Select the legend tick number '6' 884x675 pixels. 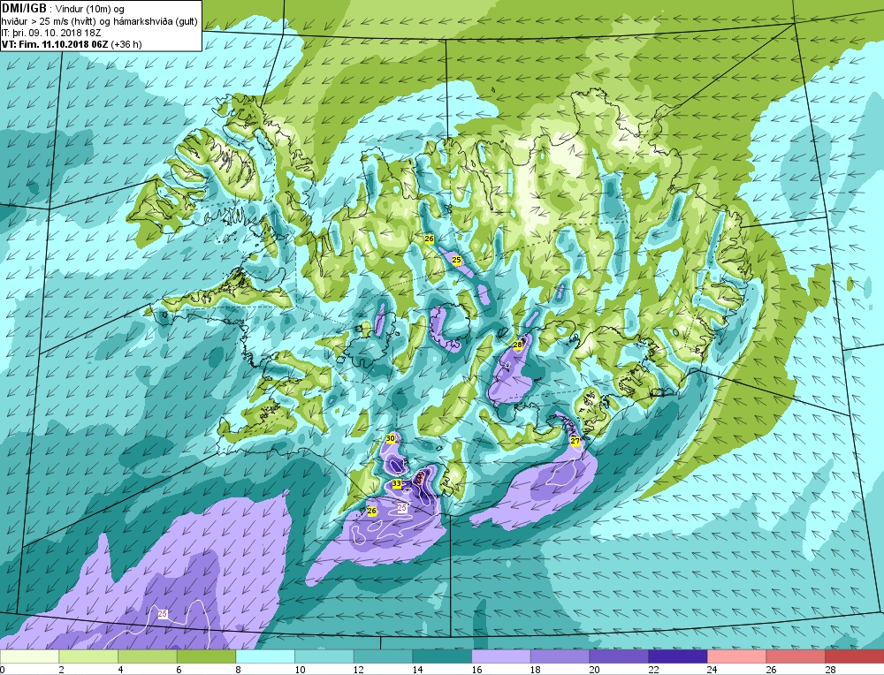[179, 670]
